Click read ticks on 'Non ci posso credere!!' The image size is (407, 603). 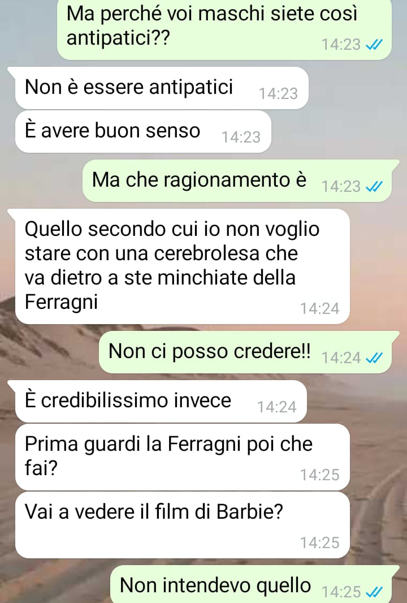click(374, 359)
